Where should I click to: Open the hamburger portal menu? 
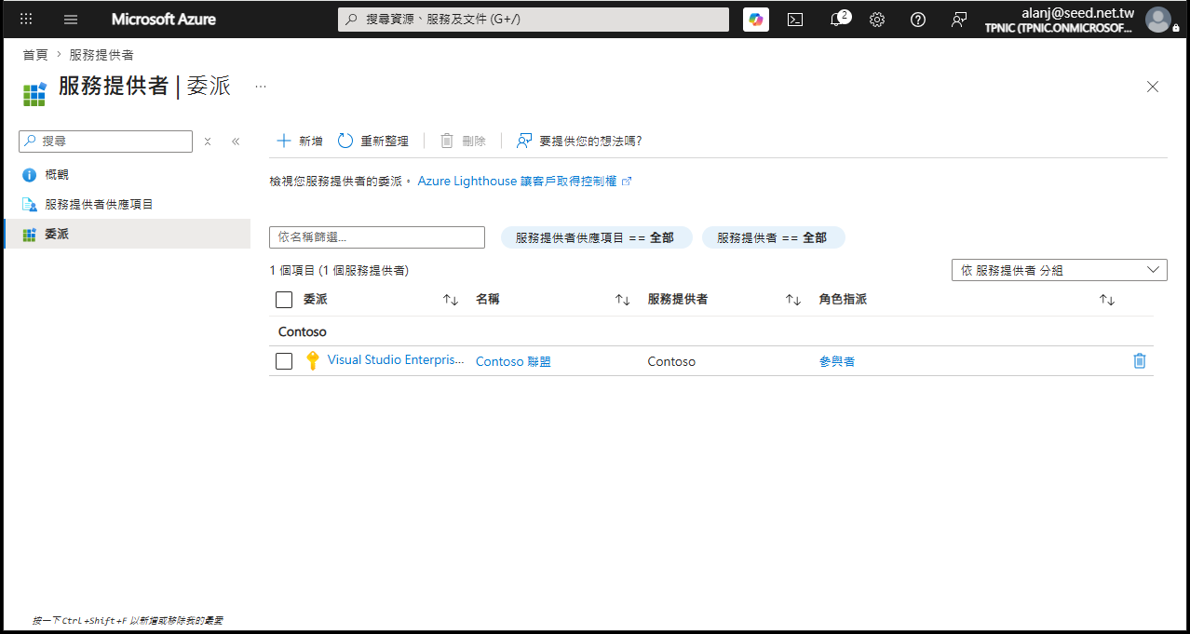click(71, 20)
